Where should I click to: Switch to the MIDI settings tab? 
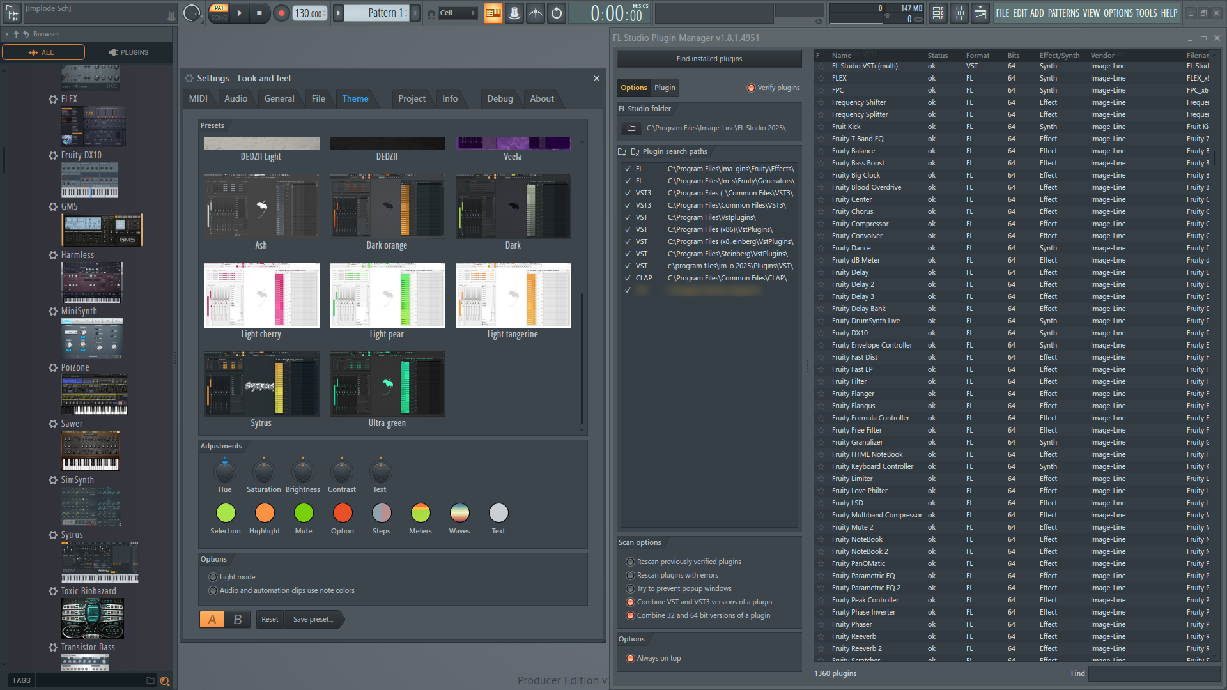tap(198, 98)
